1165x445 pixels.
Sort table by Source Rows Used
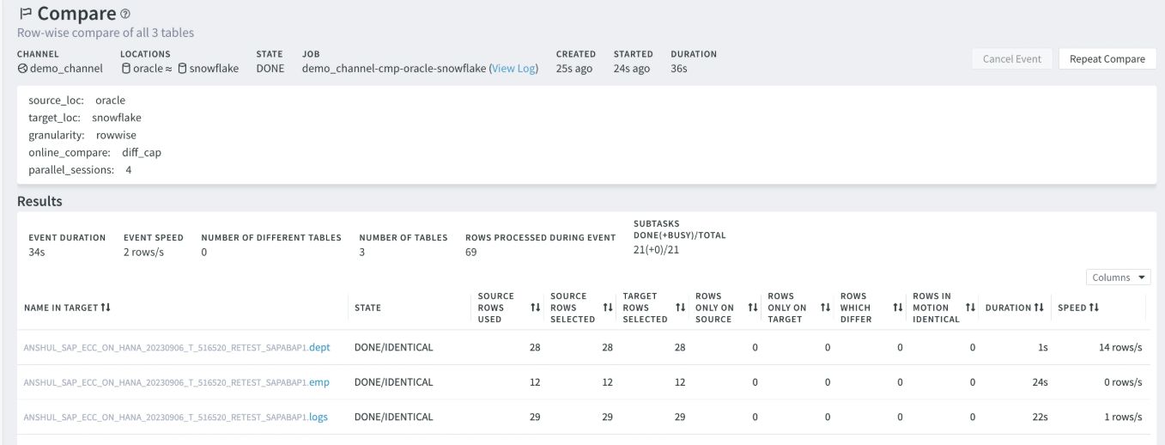(536, 308)
